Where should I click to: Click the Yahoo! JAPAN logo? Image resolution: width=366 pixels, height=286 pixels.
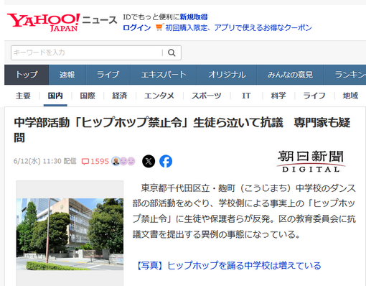pyautogui.click(x=44, y=22)
